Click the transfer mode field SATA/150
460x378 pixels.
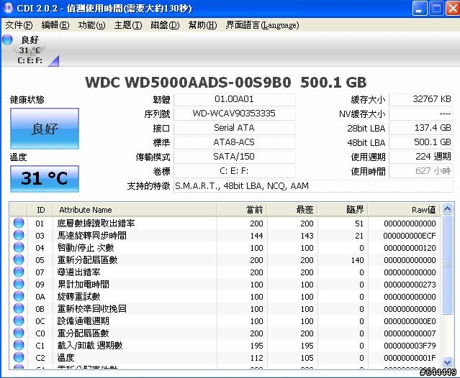235,157
